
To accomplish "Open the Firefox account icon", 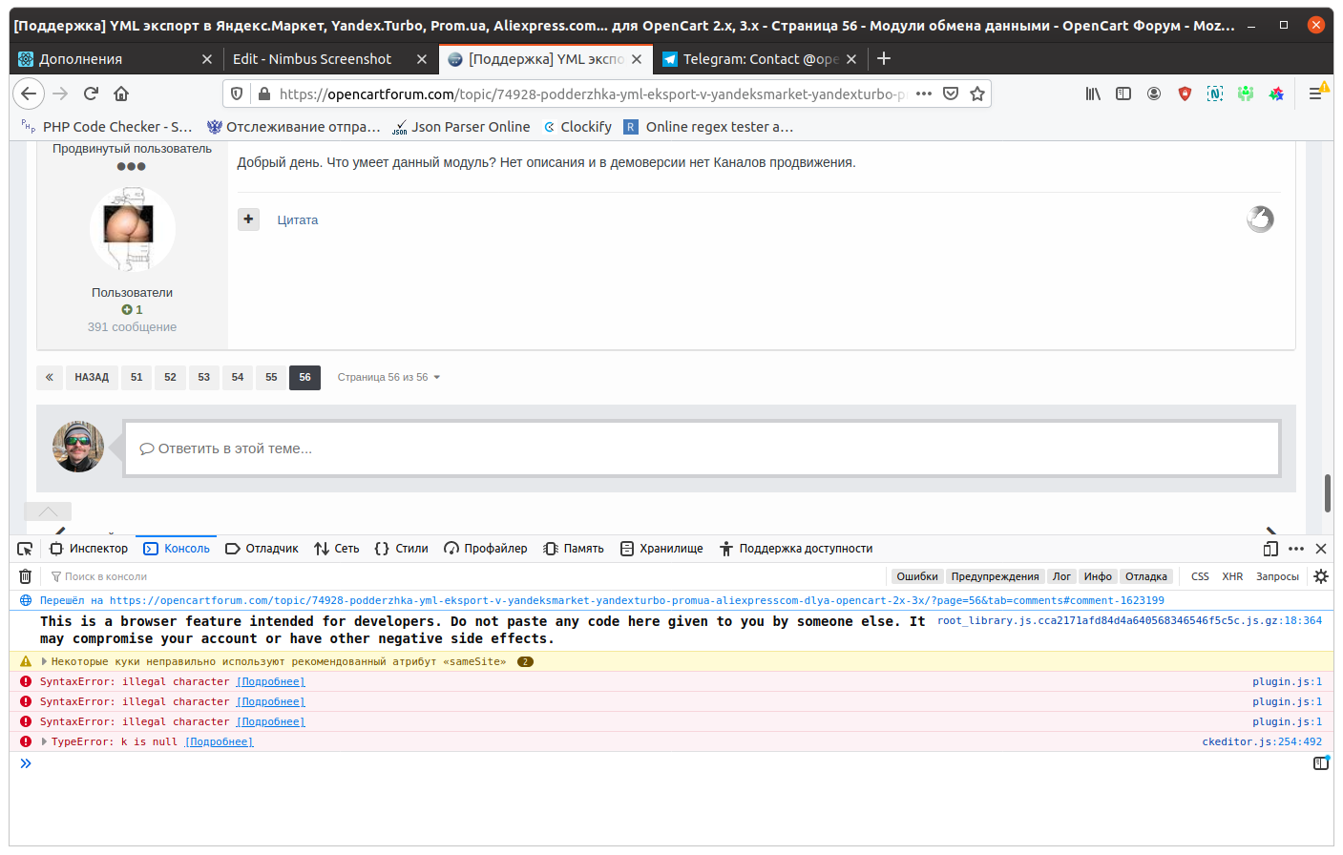I will (x=1154, y=94).
